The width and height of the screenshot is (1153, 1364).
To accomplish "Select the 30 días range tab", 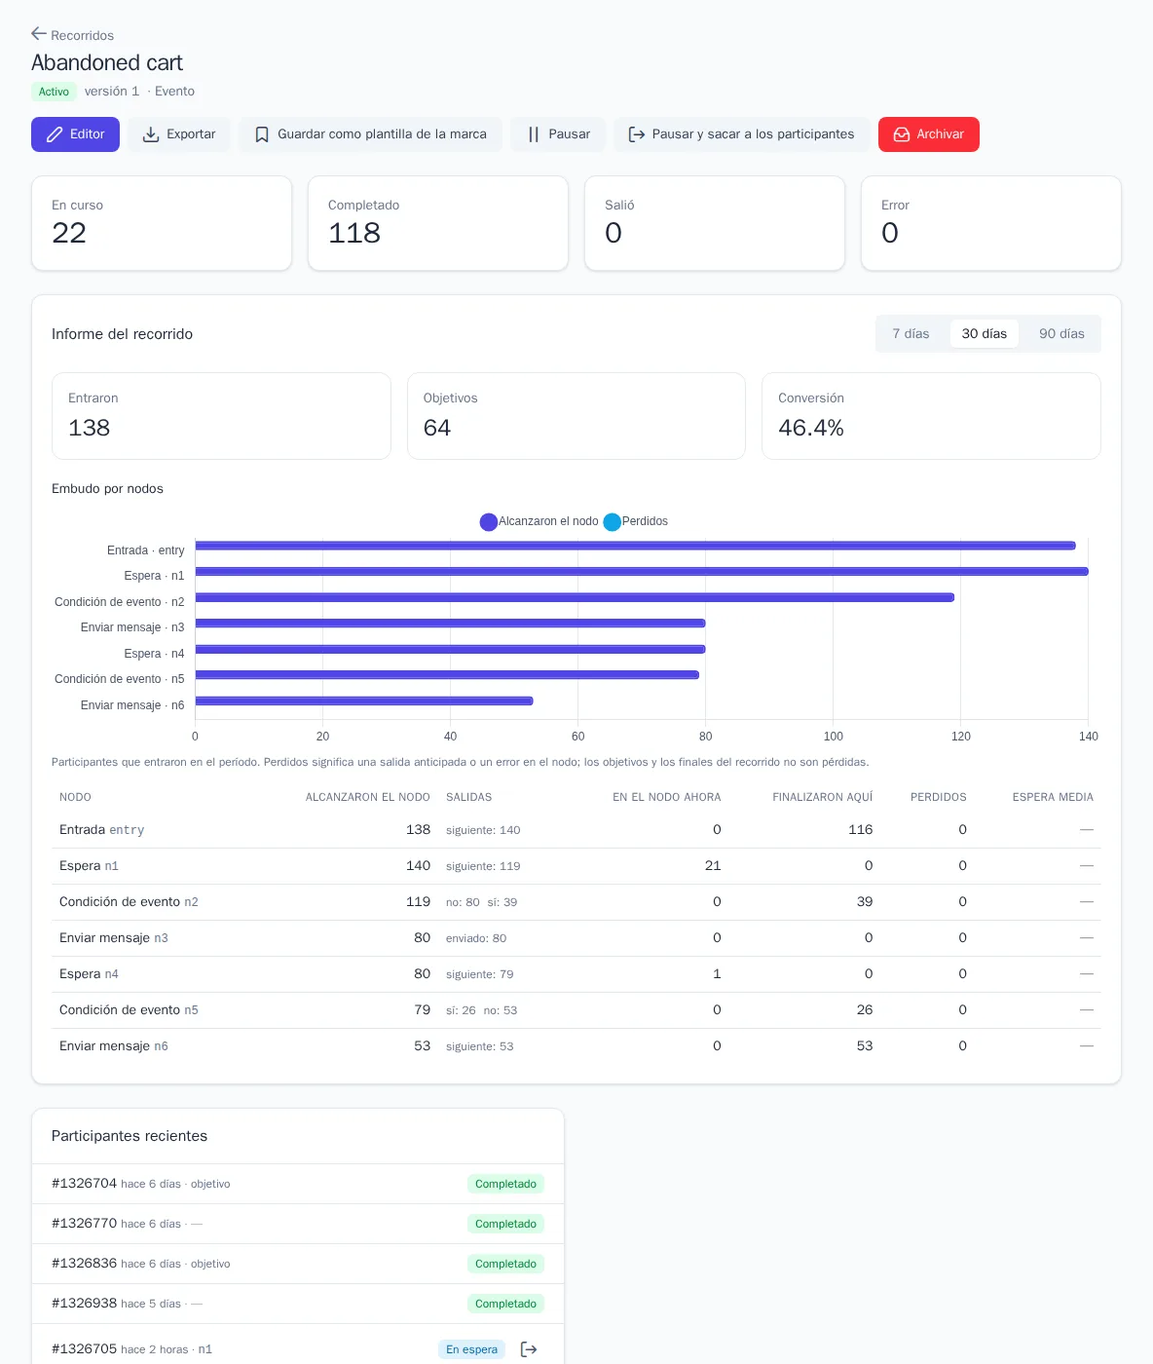I will click(x=985, y=333).
